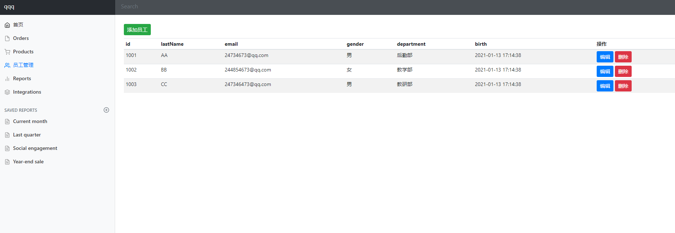Image resolution: width=675 pixels, height=233 pixels.
Task: Click the document icon beside Year-end sale
Action: coord(7,162)
